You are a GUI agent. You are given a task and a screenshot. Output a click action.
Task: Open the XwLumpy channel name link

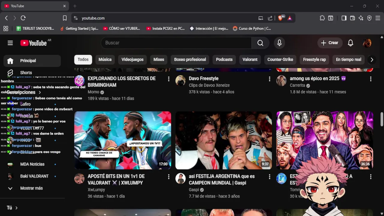click(96, 190)
